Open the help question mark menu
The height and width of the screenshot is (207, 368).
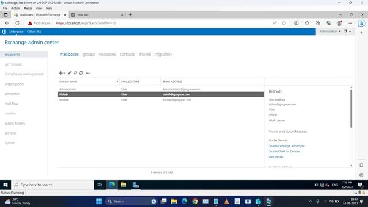click(347, 31)
